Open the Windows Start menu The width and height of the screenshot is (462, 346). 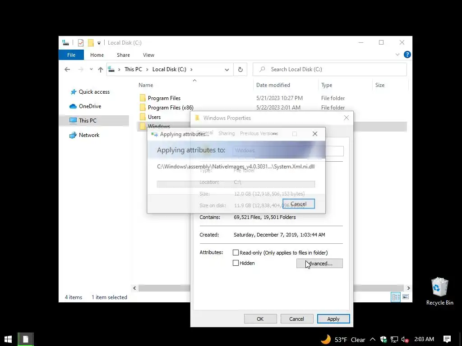(x=8, y=339)
